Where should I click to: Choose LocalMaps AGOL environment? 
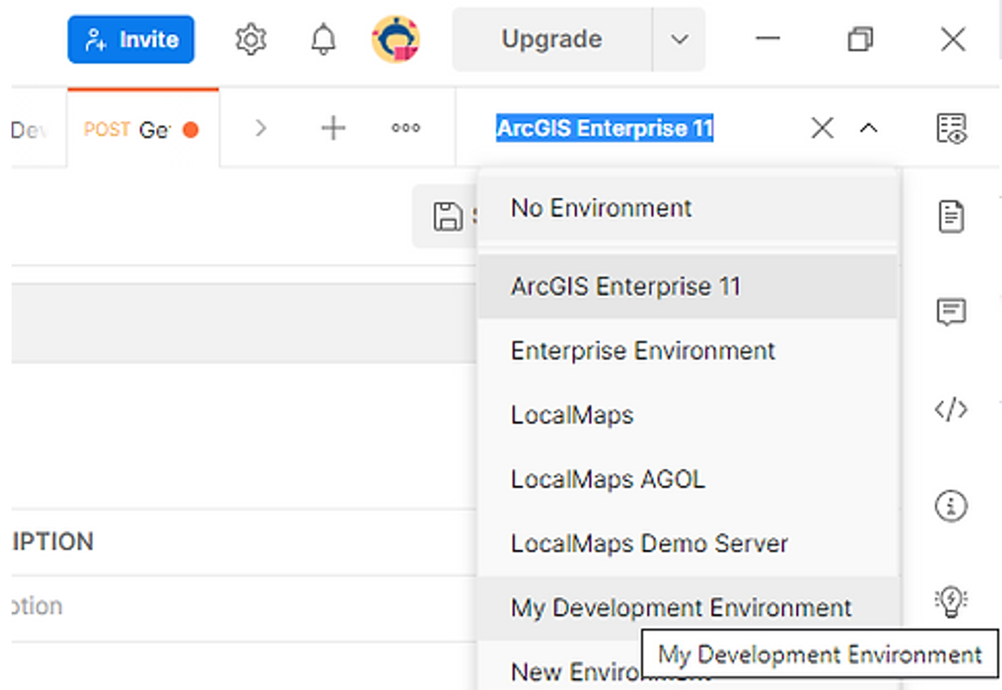[x=687, y=479]
